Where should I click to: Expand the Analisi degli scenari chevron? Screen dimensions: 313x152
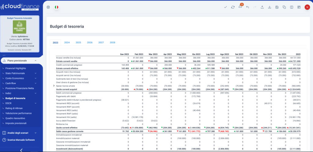[35, 133]
